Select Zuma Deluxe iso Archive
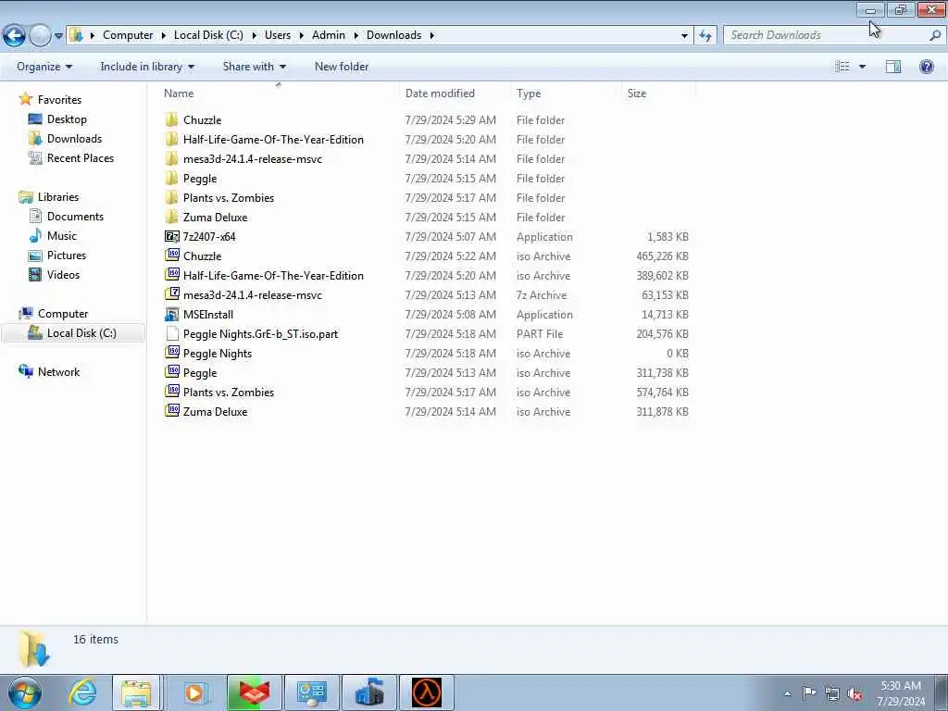The image size is (948, 711). pos(215,411)
